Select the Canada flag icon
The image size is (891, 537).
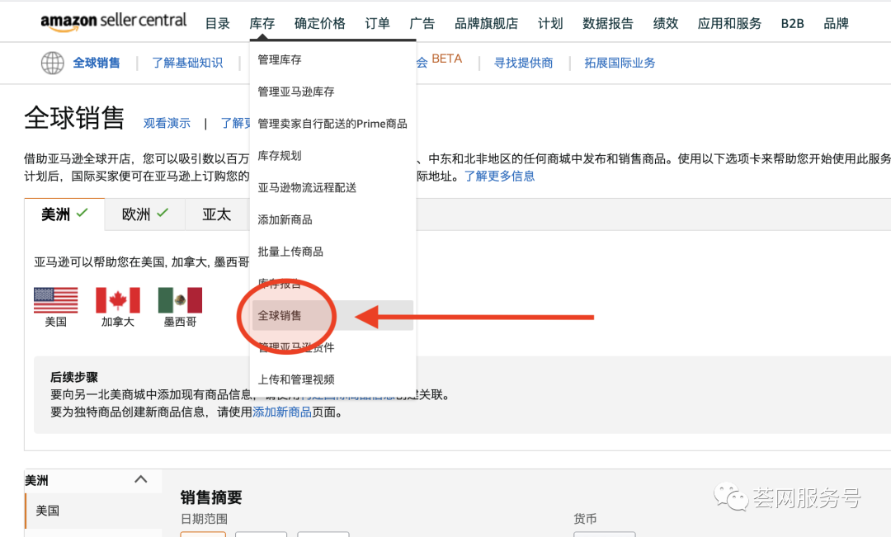117,300
